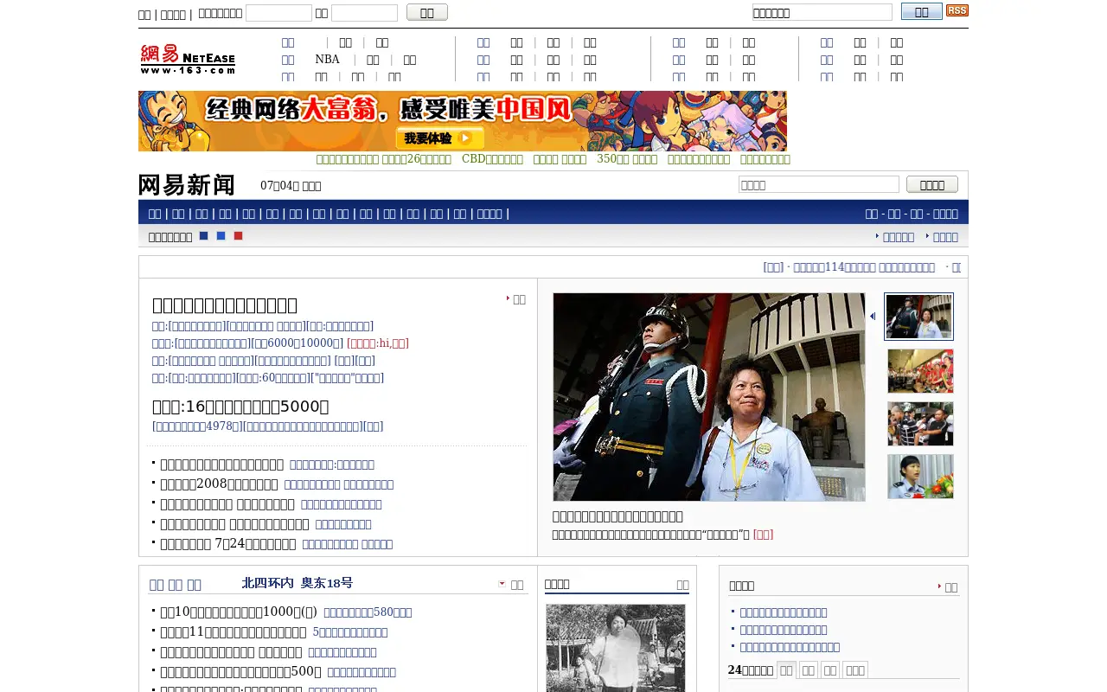1107x692 pixels.
Task: Click the blue search button beside the RSS icon
Action: (922, 11)
